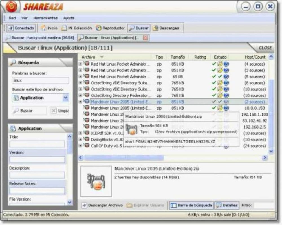Click the Limpiar clear search button
The width and height of the screenshot is (282, 225).
tap(59, 111)
